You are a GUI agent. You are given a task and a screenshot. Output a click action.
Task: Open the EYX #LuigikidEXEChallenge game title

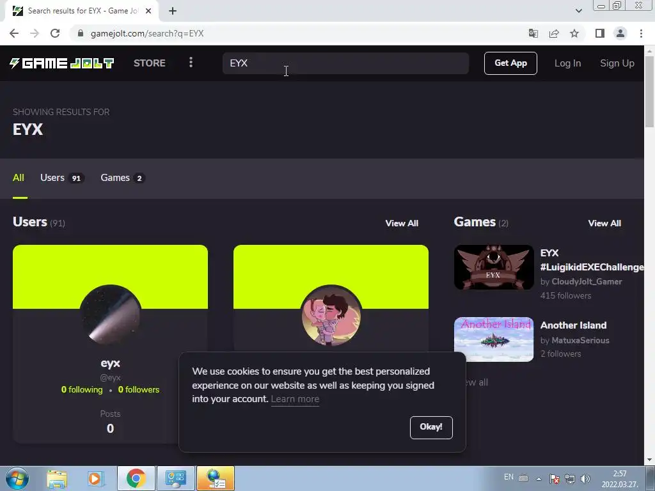pyautogui.click(x=592, y=260)
